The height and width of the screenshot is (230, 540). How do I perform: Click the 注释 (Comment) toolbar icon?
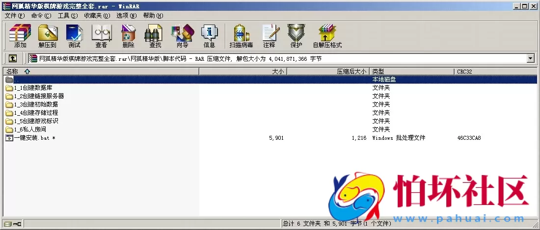click(x=270, y=36)
